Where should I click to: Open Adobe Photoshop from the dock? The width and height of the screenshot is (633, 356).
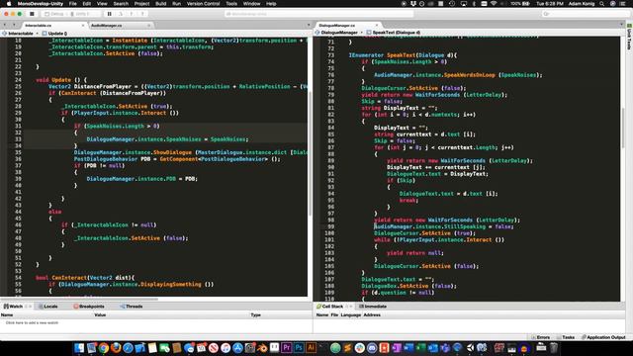coord(299,347)
